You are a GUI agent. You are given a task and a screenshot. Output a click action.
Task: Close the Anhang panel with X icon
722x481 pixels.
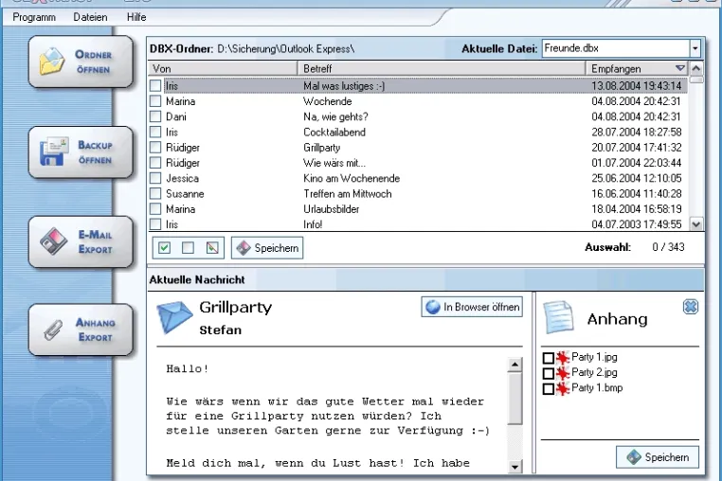point(690,307)
